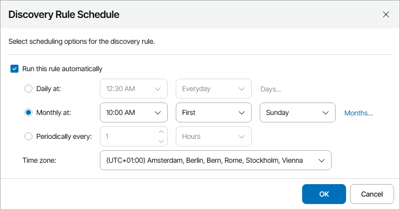Open the Sunday weekday dropdown

tap(297, 113)
